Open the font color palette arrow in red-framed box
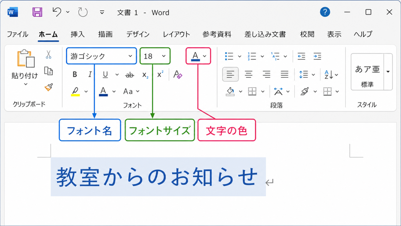This screenshot has height=226, width=401. coord(205,56)
